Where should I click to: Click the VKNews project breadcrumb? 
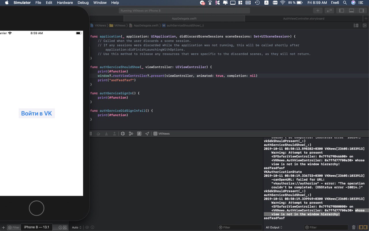coord(98,25)
